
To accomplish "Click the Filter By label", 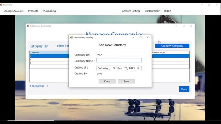I will click(x=63, y=46).
